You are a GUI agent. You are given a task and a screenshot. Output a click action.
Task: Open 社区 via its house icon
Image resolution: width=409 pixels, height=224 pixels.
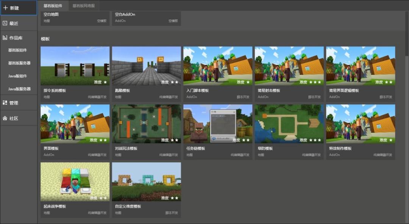point(5,118)
